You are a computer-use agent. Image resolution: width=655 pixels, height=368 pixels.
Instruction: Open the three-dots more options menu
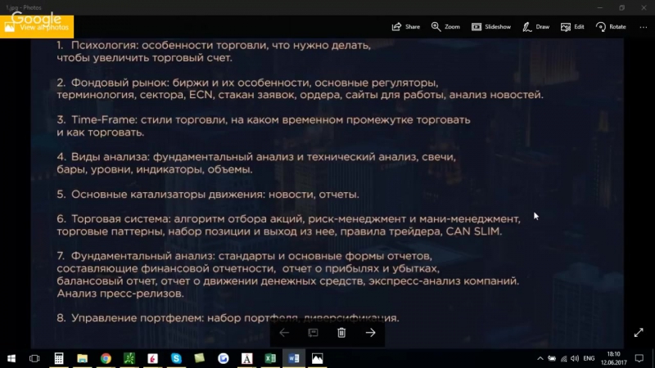(x=643, y=27)
